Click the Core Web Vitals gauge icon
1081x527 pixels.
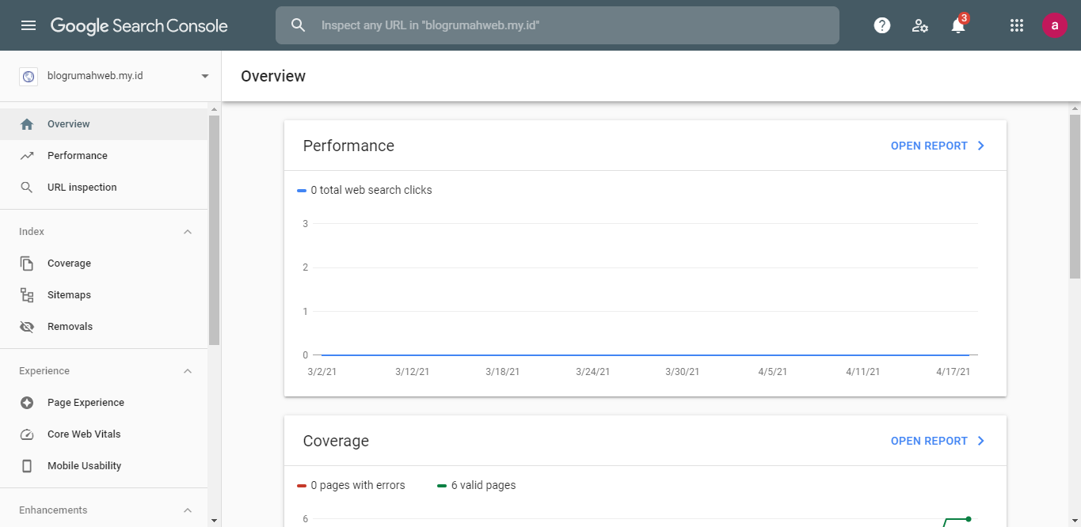tap(27, 434)
